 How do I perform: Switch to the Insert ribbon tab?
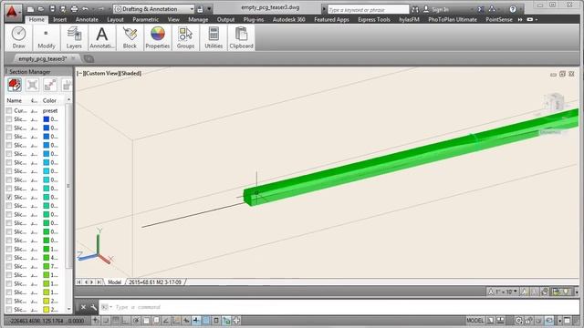tap(59, 19)
